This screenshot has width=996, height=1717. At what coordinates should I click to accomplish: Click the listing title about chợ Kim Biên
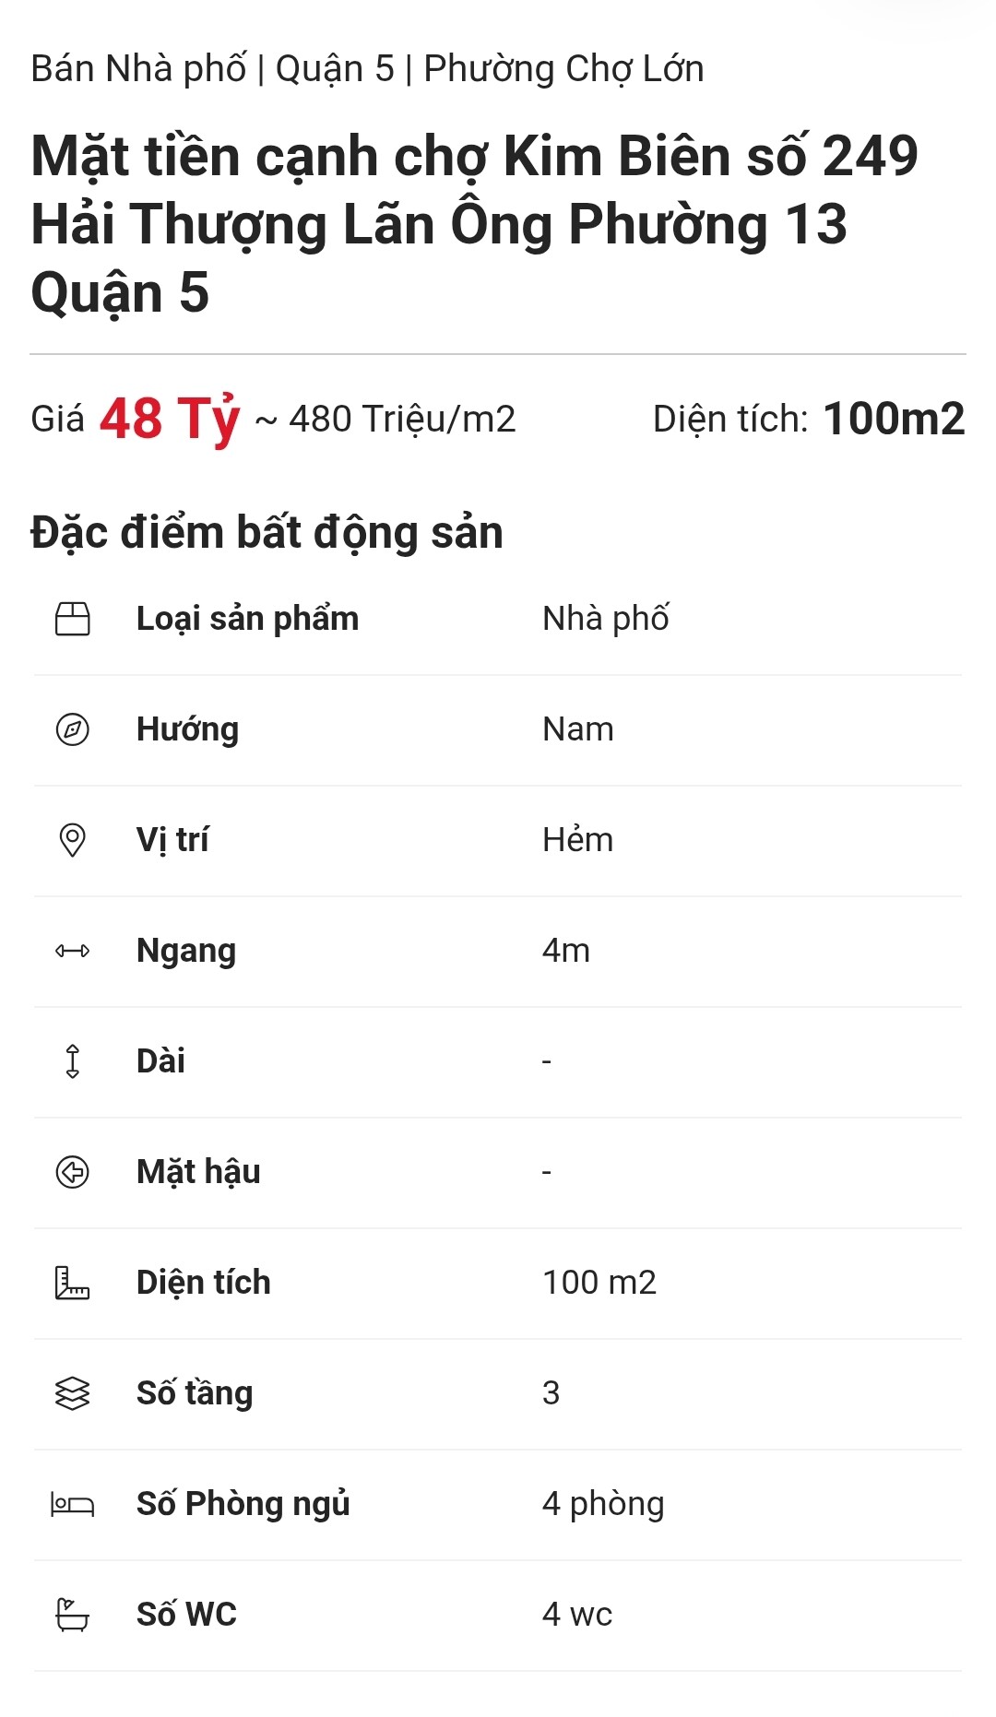pyautogui.click(x=474, y=224)
